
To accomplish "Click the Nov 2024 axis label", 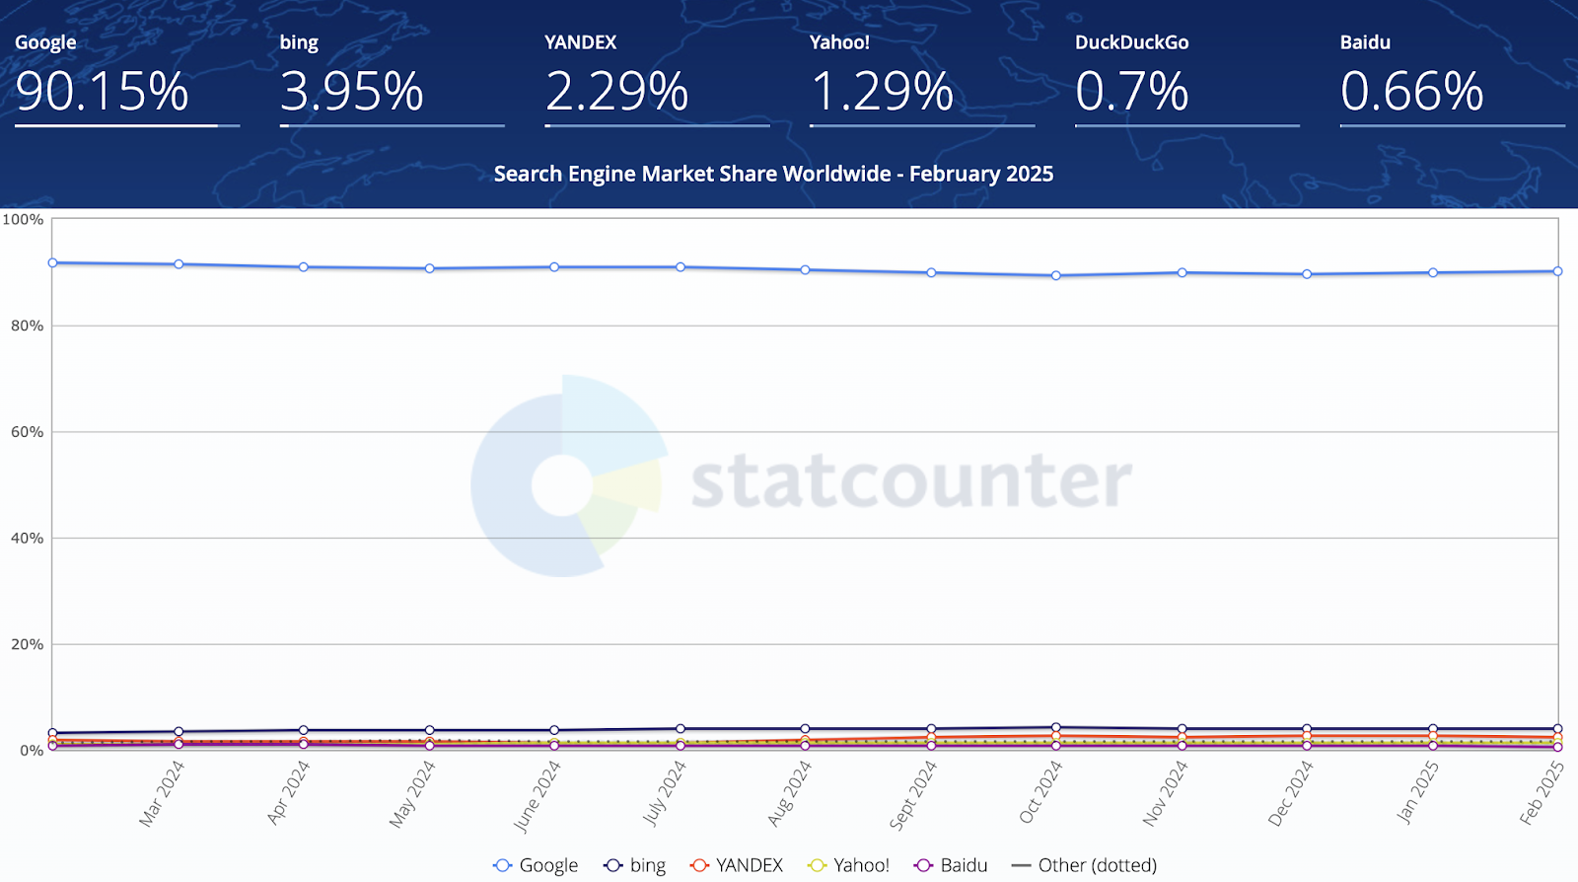I will 1165,793.
